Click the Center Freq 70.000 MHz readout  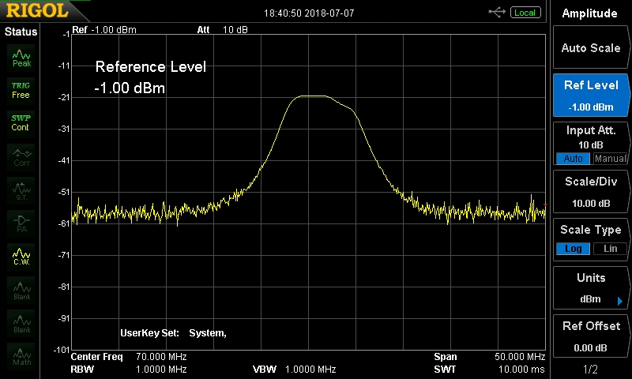coord(129,357)
